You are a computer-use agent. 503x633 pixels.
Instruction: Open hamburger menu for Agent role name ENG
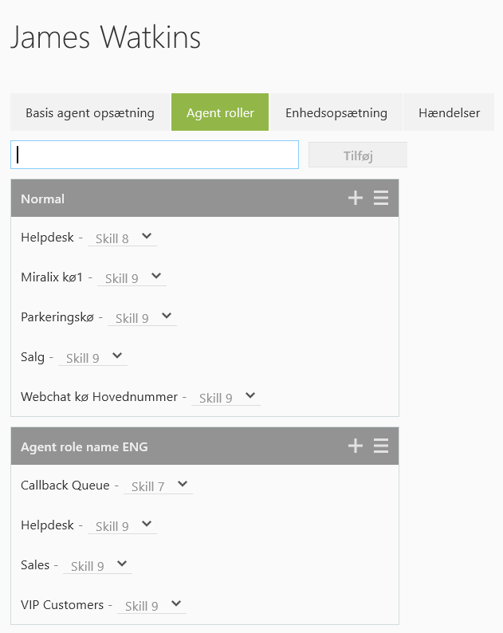coord(381,446)
